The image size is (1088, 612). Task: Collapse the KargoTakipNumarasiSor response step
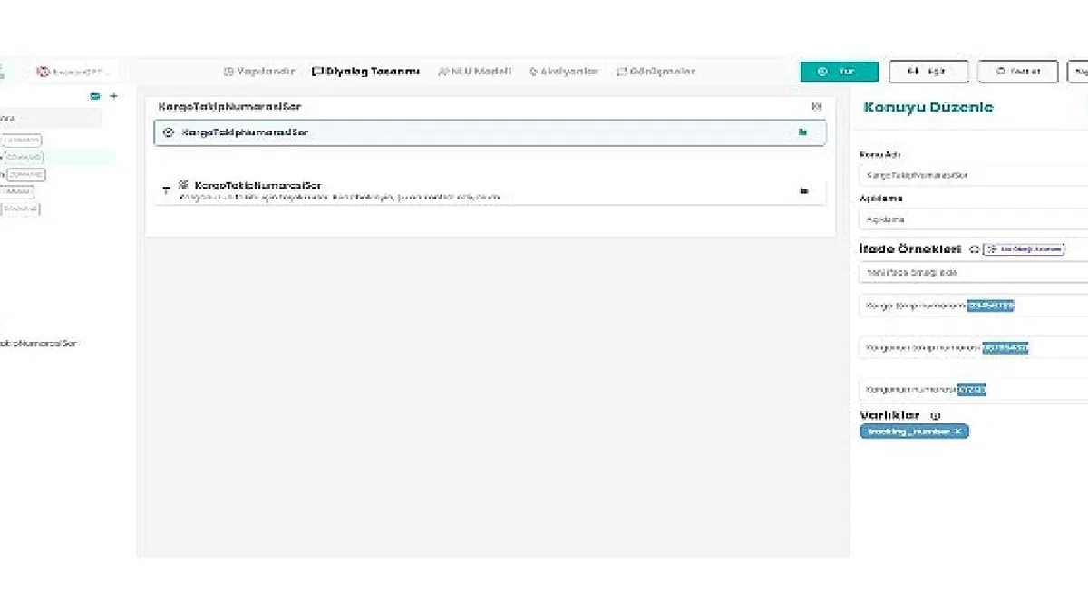click(x=166, y=190)
